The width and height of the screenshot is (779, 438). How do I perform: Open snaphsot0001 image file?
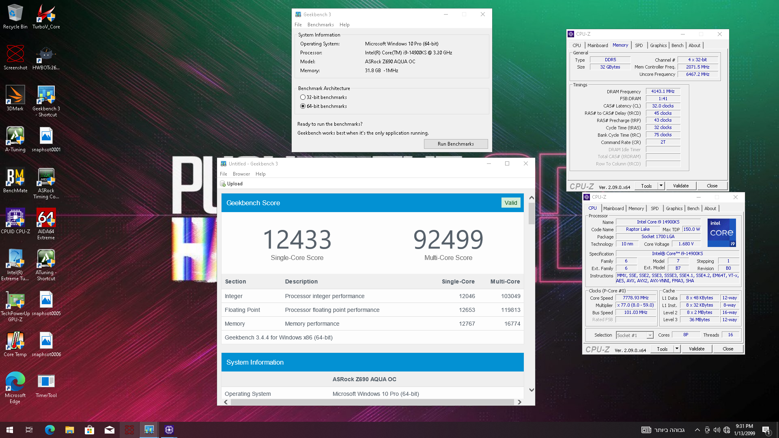click(x=46, y=140)
